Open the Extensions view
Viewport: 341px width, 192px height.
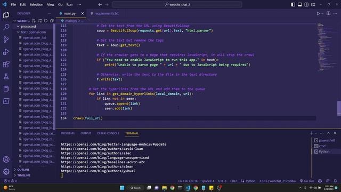click(x=6, y=64)
